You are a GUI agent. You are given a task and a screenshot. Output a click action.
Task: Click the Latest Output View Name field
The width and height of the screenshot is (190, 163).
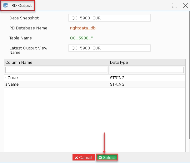(109, 48)
